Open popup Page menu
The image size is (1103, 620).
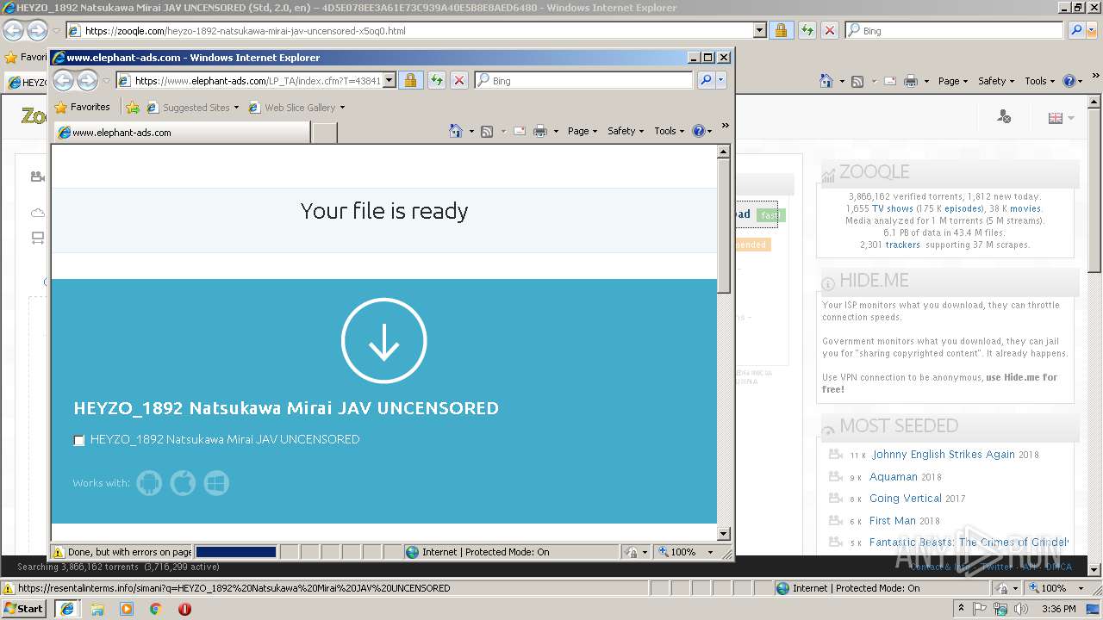click(x=583, y=131)
